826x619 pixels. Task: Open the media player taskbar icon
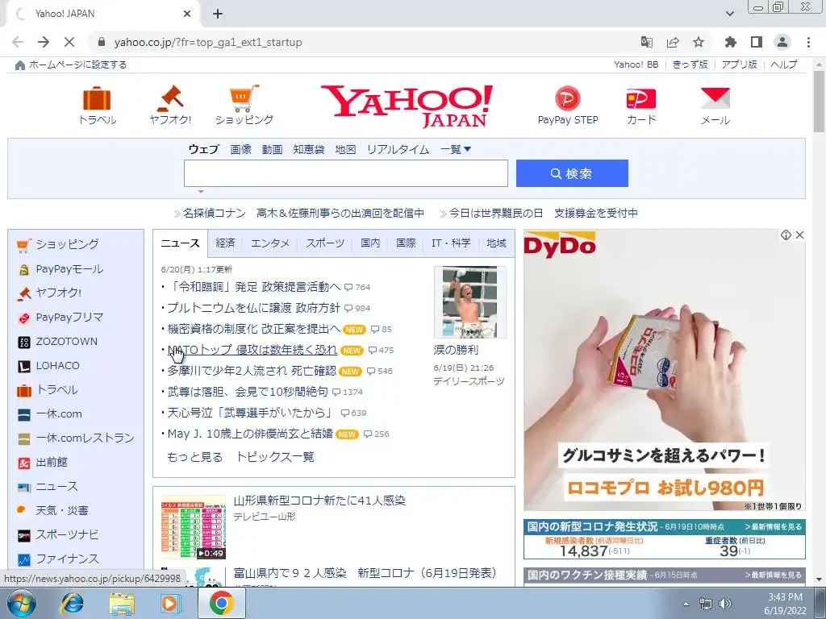tap(171, 603)
